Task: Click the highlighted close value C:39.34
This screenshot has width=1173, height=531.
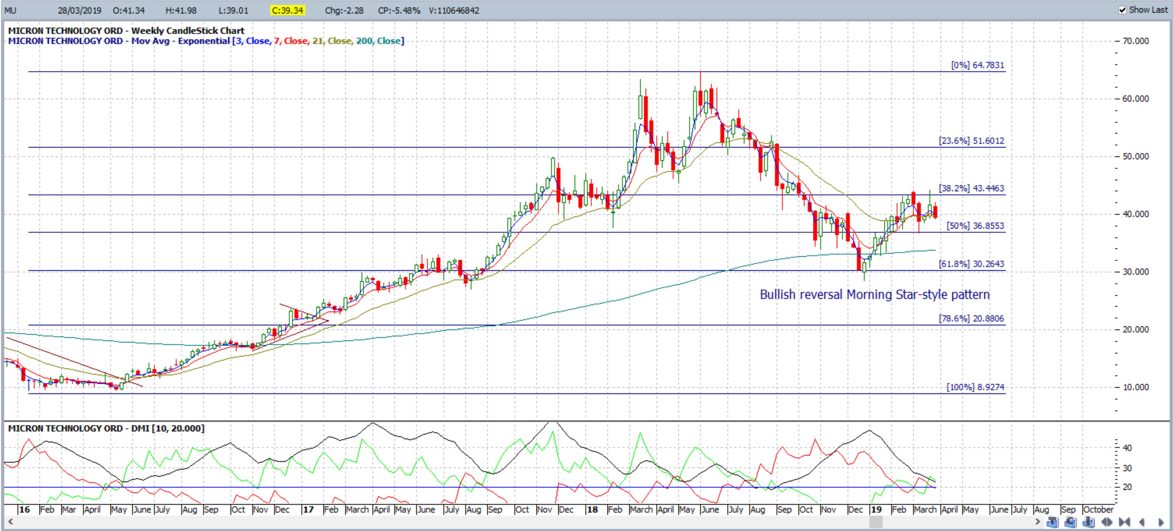Action: click(287, 10)
